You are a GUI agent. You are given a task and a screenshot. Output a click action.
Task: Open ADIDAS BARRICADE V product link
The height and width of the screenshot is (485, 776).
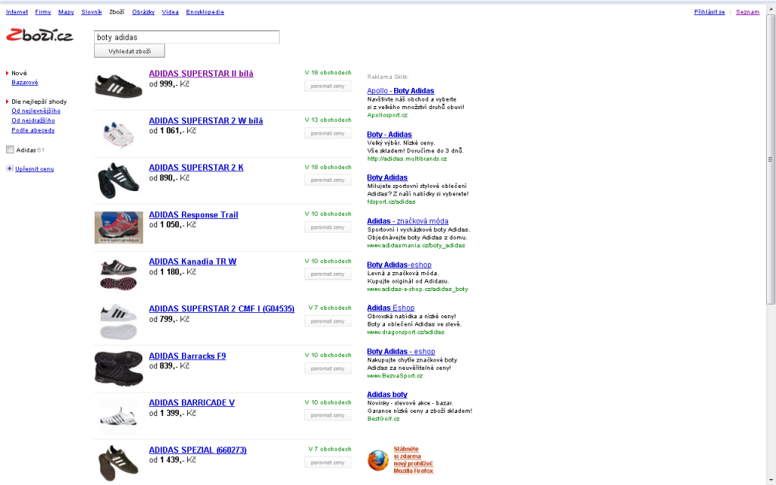(192, 403)
